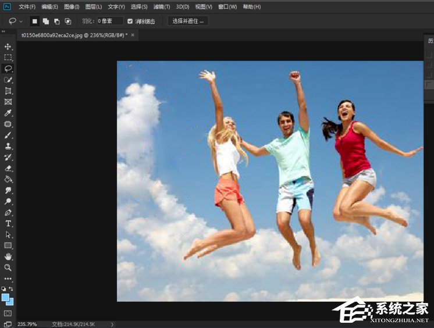Image resolution: width=434 pixels, height=328 pixels.
Task: Select the Hand tool
Action: pos(8,256)
